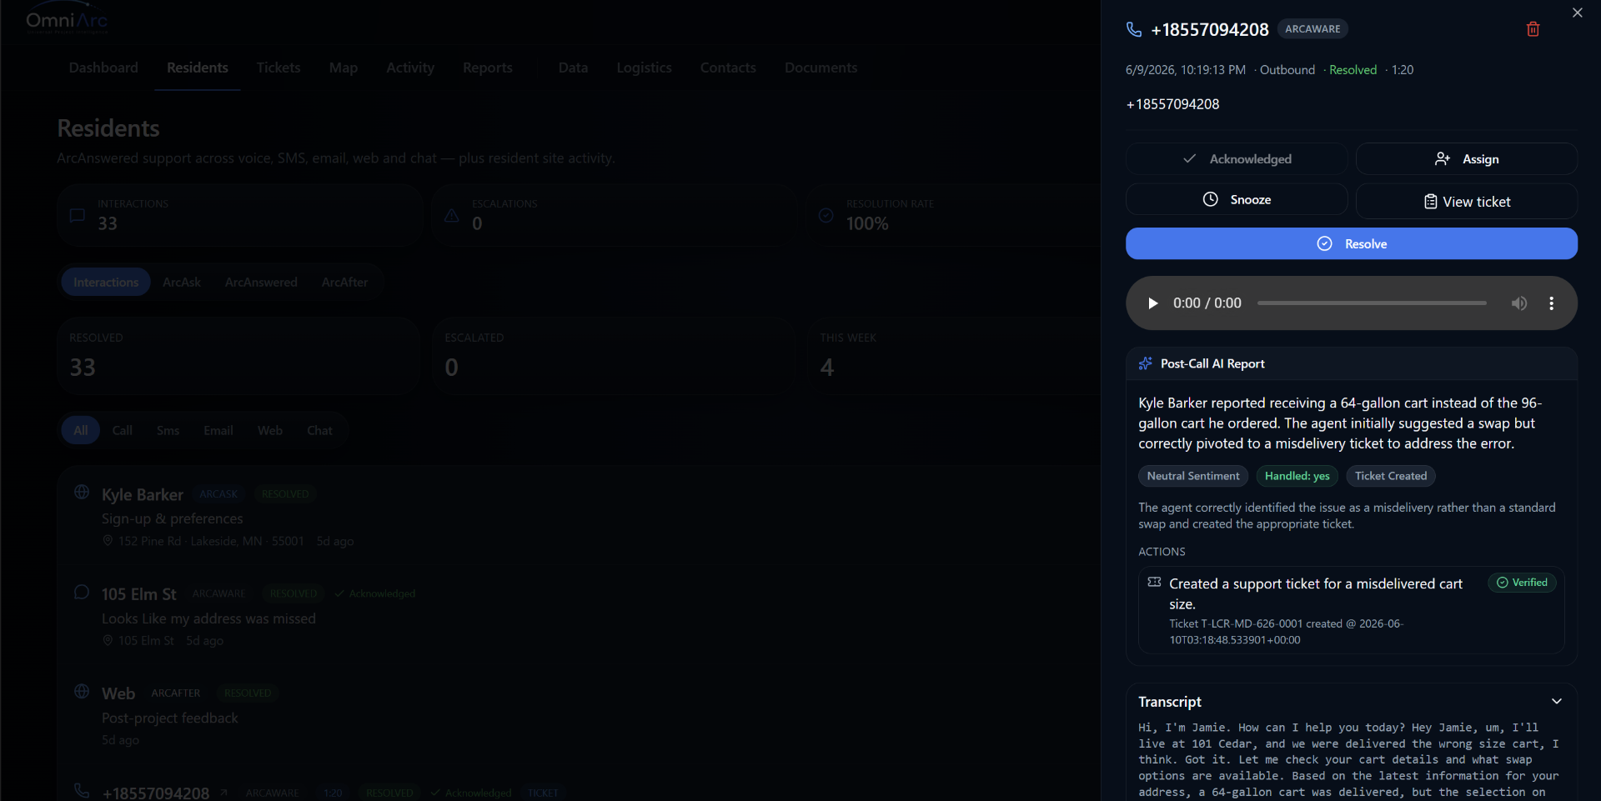Click the OmniArc logo
This screenshot has width=1601, height=801.
coord(67,20)
